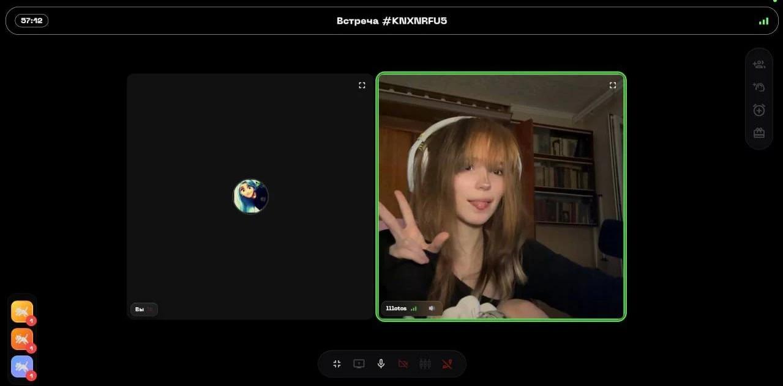Expand your own tile to fullscreen
Screen dimensions: 783x386
[362, 86]
